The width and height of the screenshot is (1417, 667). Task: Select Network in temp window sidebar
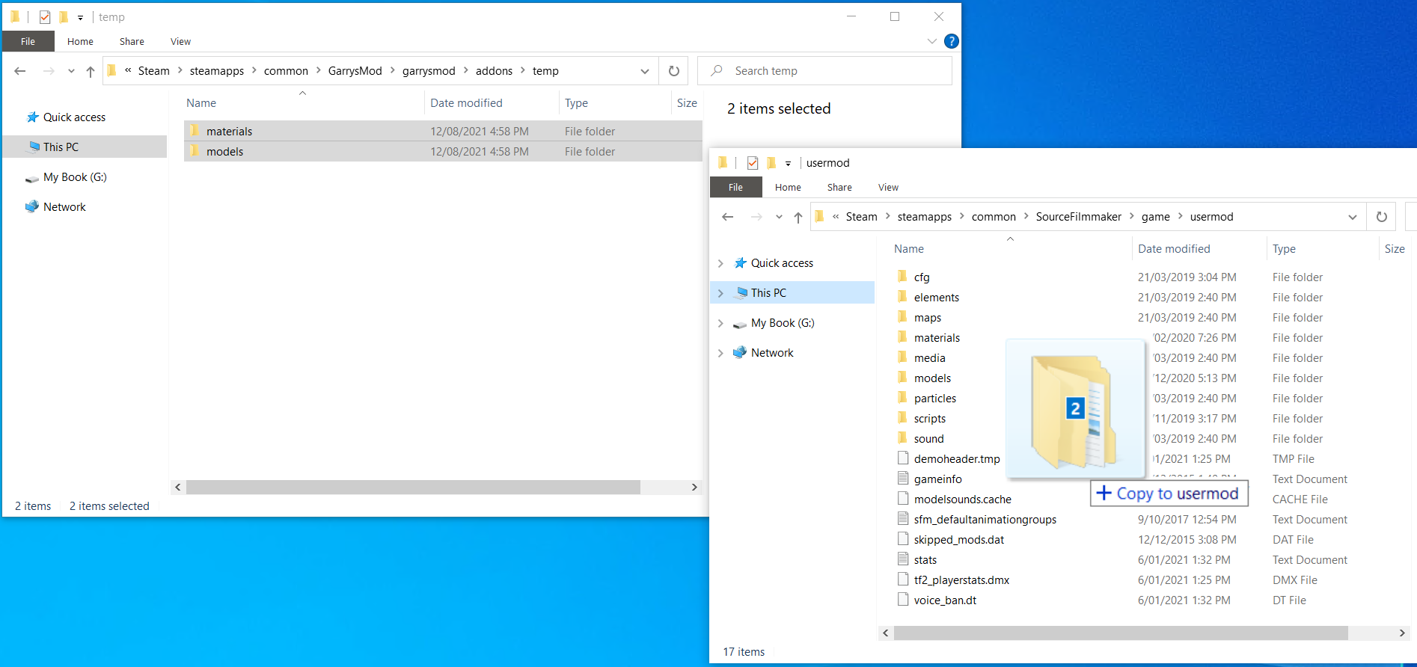(64, 207)
